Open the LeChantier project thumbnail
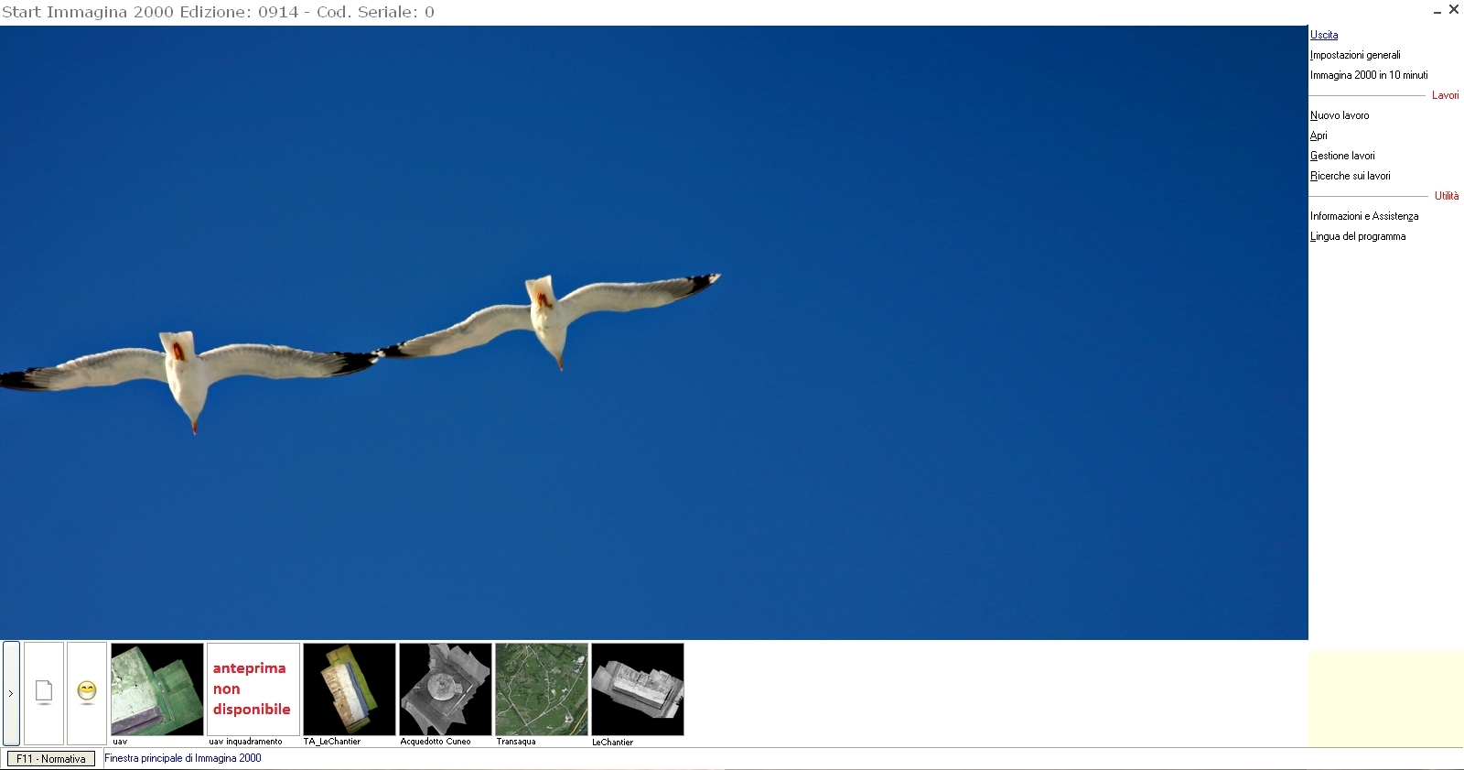Image resolution: width=1464 pixels, height=770 pixels. click(x=638, y=689)
